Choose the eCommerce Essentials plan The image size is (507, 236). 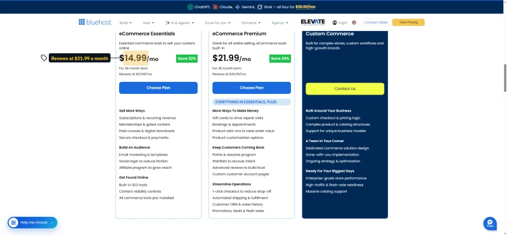[158, 88]
